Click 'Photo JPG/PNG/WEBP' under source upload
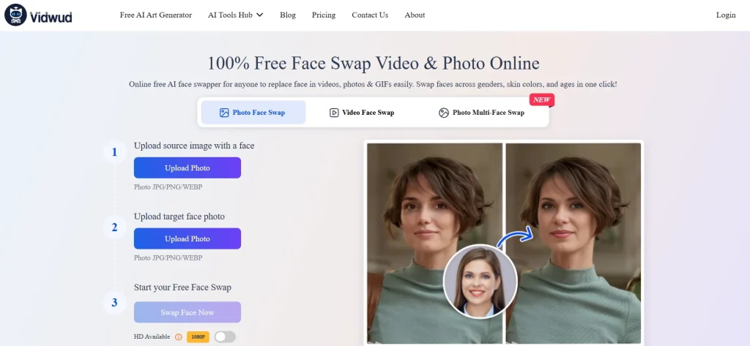This screenshot has height=346, width=750. tap(168, 187)
